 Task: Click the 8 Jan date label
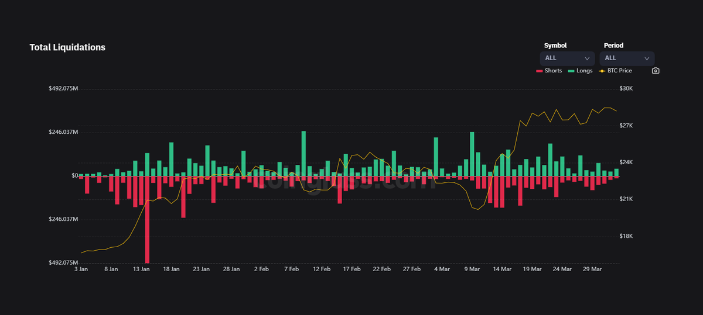pyautogui.click(x=111, y=269)
